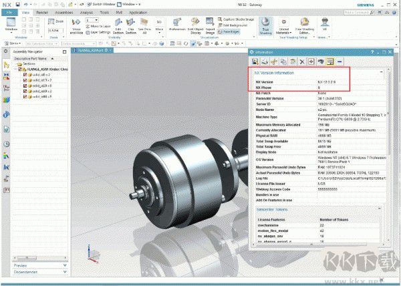Screen dimensions: 401x286
Task: Click the File menu button
Action: click(x=9, y=12)
